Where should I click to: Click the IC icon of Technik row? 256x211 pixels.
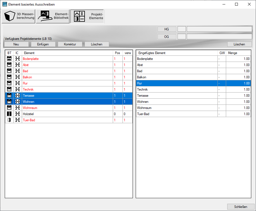click(x=18, y=89)
